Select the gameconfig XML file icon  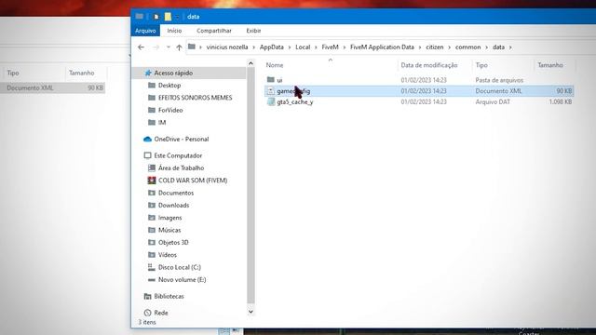[271, 91]
